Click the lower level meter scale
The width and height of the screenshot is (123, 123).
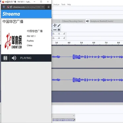click(59, 38)
